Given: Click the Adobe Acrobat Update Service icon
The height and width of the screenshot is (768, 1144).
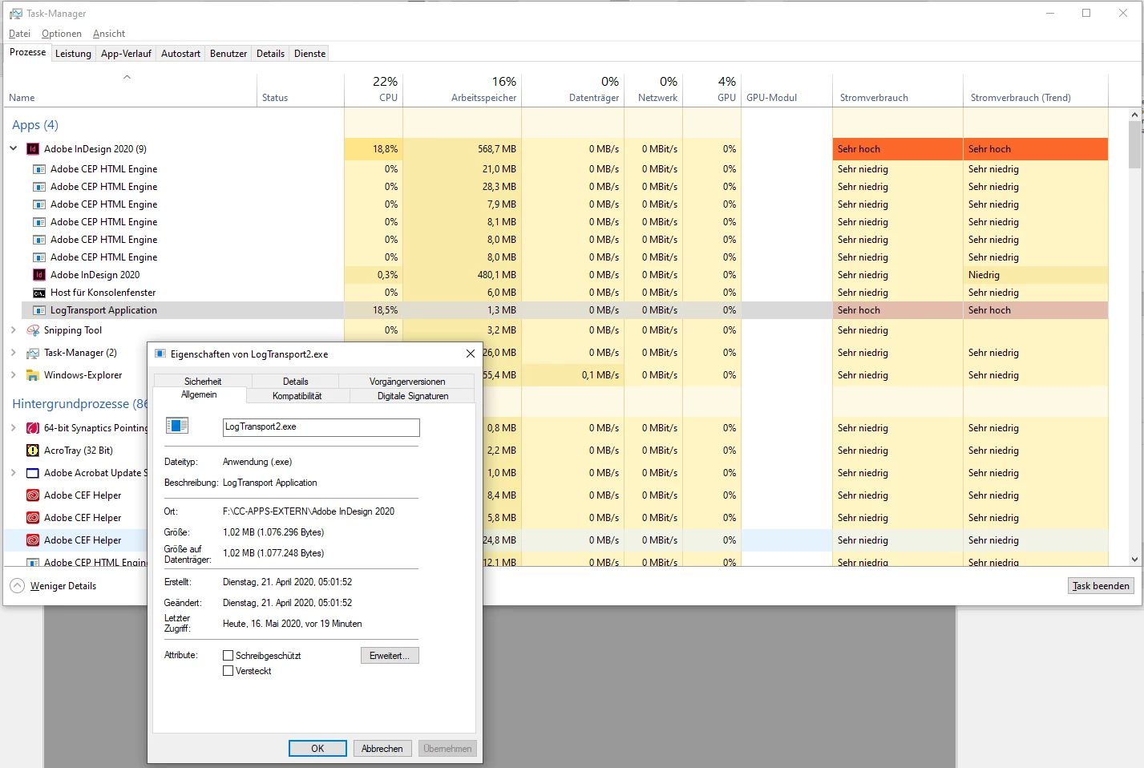Looking at the screenshot, I should click(33, 473).
